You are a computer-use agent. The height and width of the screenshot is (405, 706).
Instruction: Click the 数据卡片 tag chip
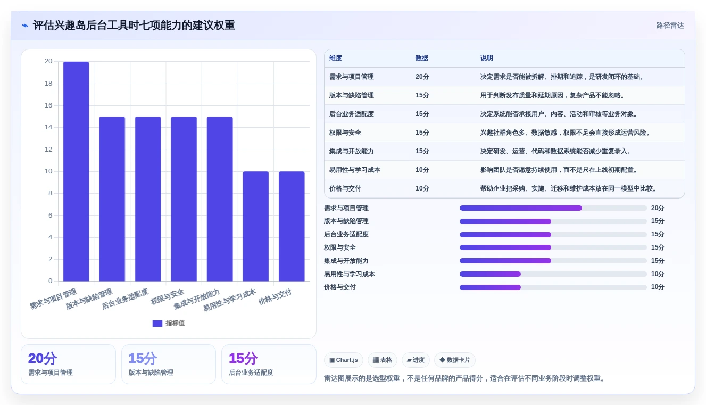[x=455, y=360]
